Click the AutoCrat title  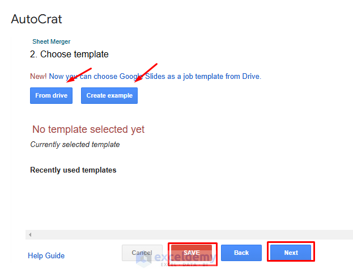[36, 19]
